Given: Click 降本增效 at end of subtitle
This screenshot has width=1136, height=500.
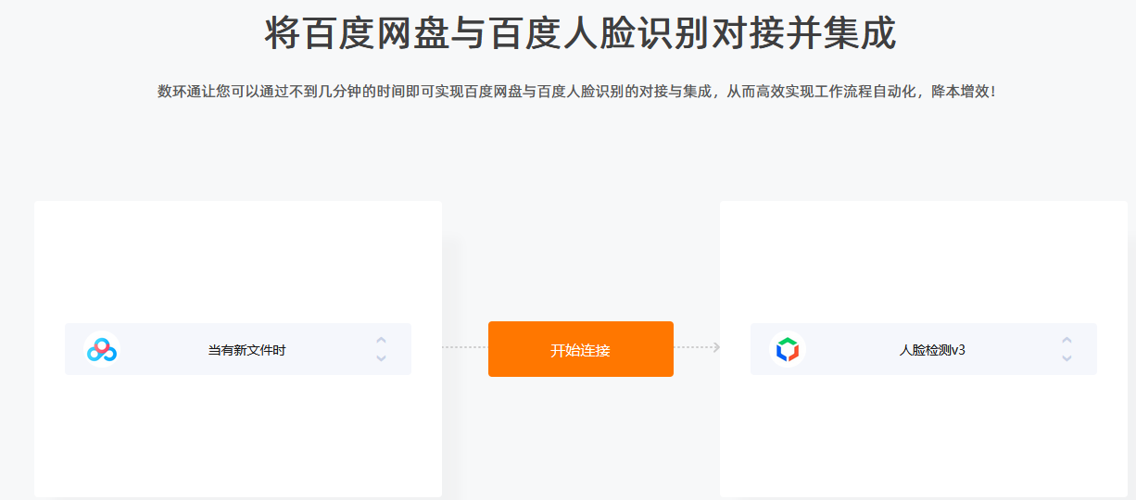Looking at the screenshot, I should 961,92.
